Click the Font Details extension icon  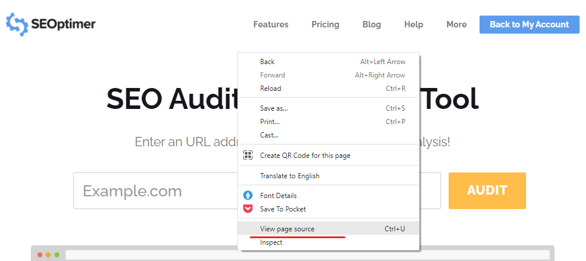pos(248,196)
